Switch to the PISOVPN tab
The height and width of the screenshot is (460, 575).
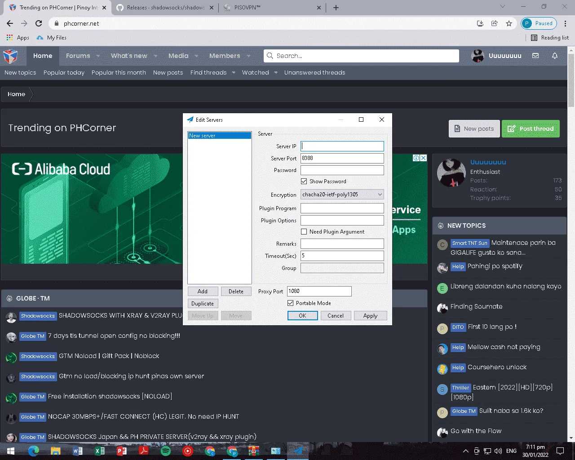[x=272, y=8]
